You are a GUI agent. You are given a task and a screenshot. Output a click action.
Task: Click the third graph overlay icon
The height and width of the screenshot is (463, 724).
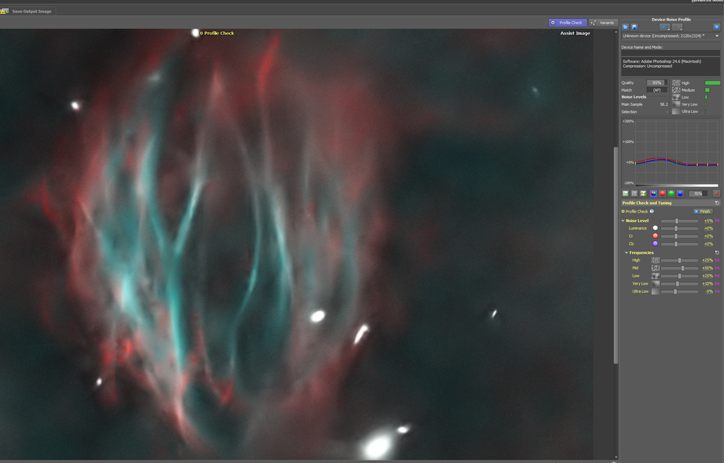point(643,194)
